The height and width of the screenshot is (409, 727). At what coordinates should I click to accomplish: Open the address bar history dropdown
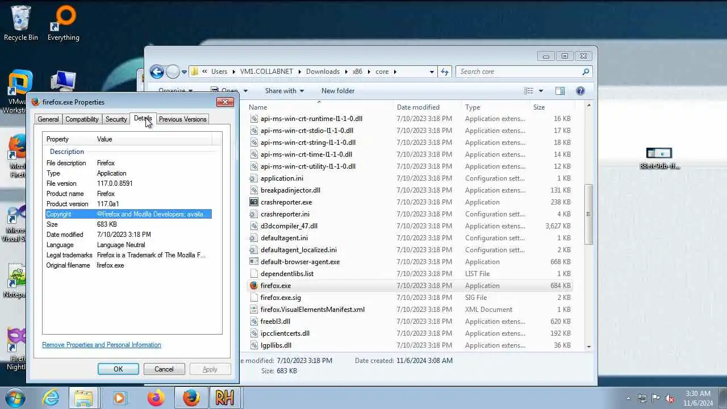pos(432,72)
